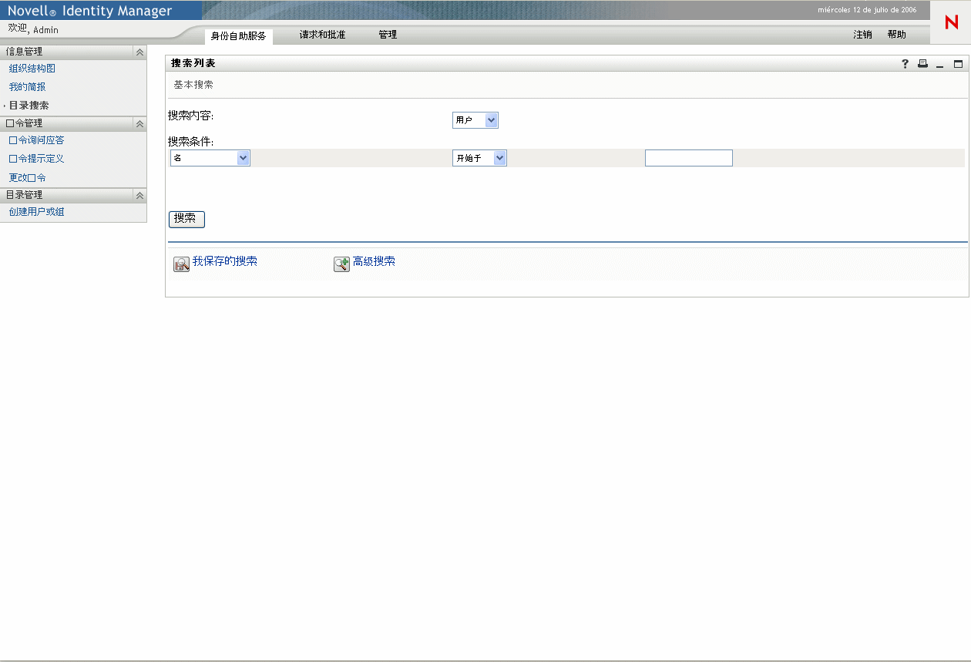The width and height of the screenshot is (971, 662).
Task: Collapse the 目录管理 panel
Action: [x=139, y=195]
